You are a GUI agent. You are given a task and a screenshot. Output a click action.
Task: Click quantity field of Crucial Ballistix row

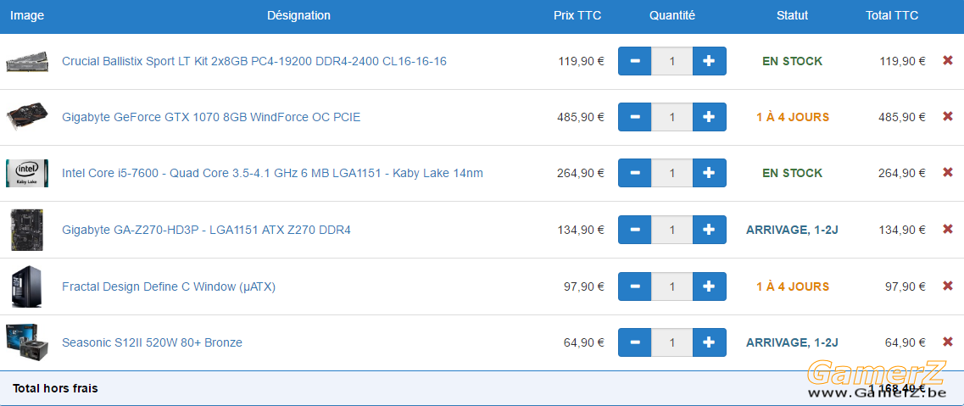click(672, 61)
